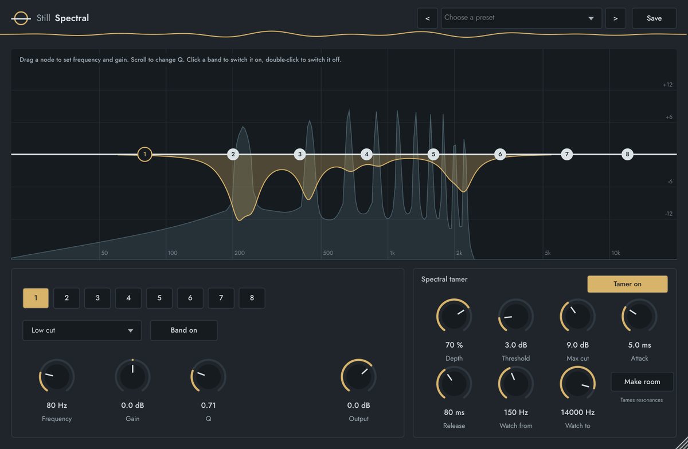
Task: Toggle the Tamer on button
Action: [x=627, y=284]
